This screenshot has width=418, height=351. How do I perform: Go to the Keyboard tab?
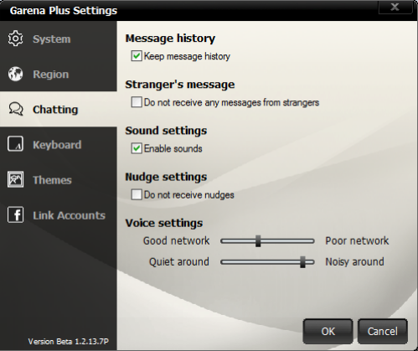tap(59, 144)
